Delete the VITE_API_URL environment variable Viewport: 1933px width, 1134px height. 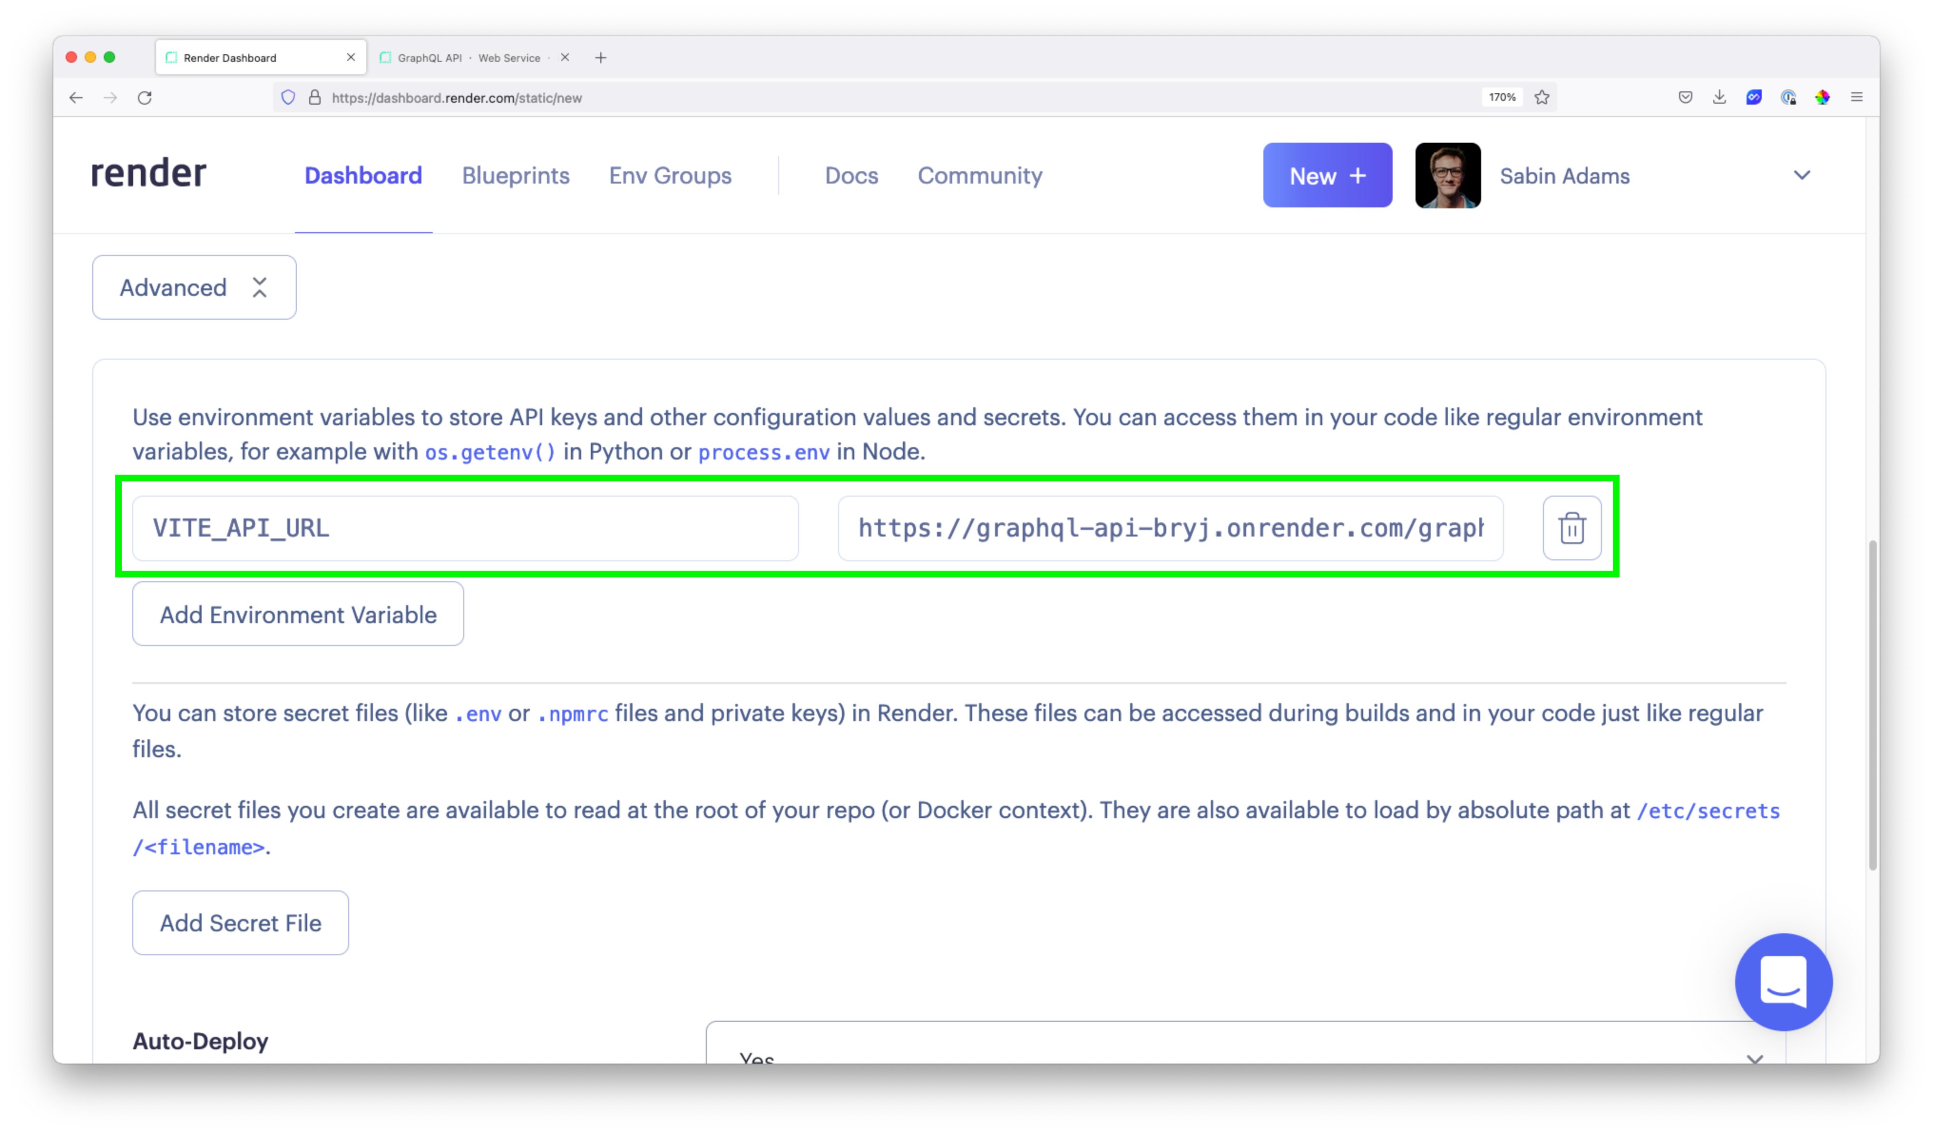click(1572, 528)
